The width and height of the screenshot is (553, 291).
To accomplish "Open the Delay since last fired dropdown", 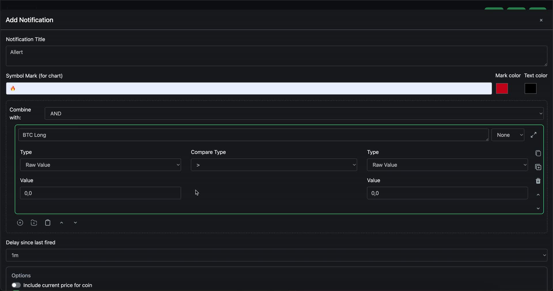I will (x=276, y=255).
